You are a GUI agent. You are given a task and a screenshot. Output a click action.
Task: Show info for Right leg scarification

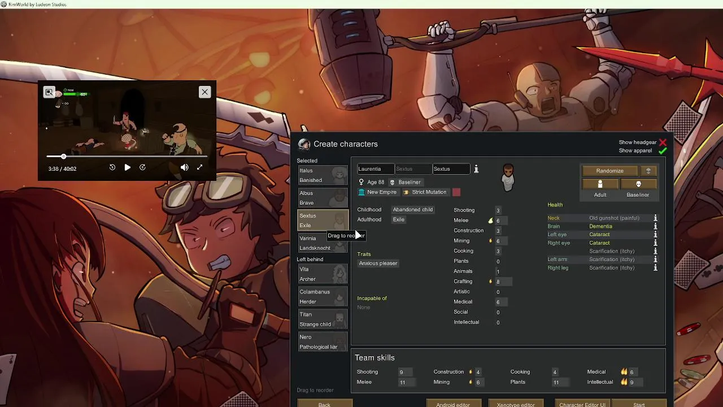point(655,268)
